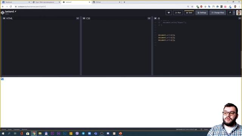The width and height of the screenshot is (242, 136).
Task: Open the Change View menu
Action: tap(218, 12)
